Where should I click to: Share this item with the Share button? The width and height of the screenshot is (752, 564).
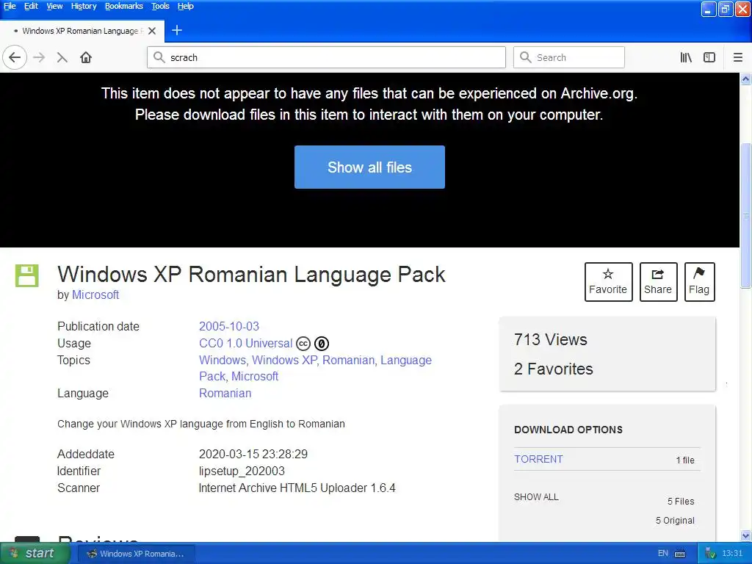658,281
